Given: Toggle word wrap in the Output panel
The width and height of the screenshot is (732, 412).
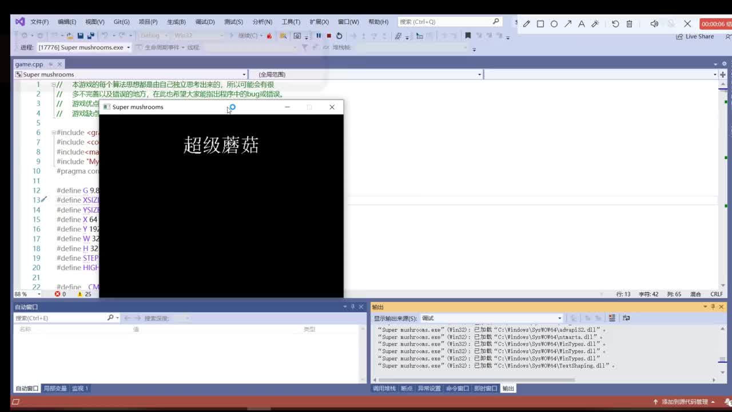Looking at the screenshot, I should (626, 318).
